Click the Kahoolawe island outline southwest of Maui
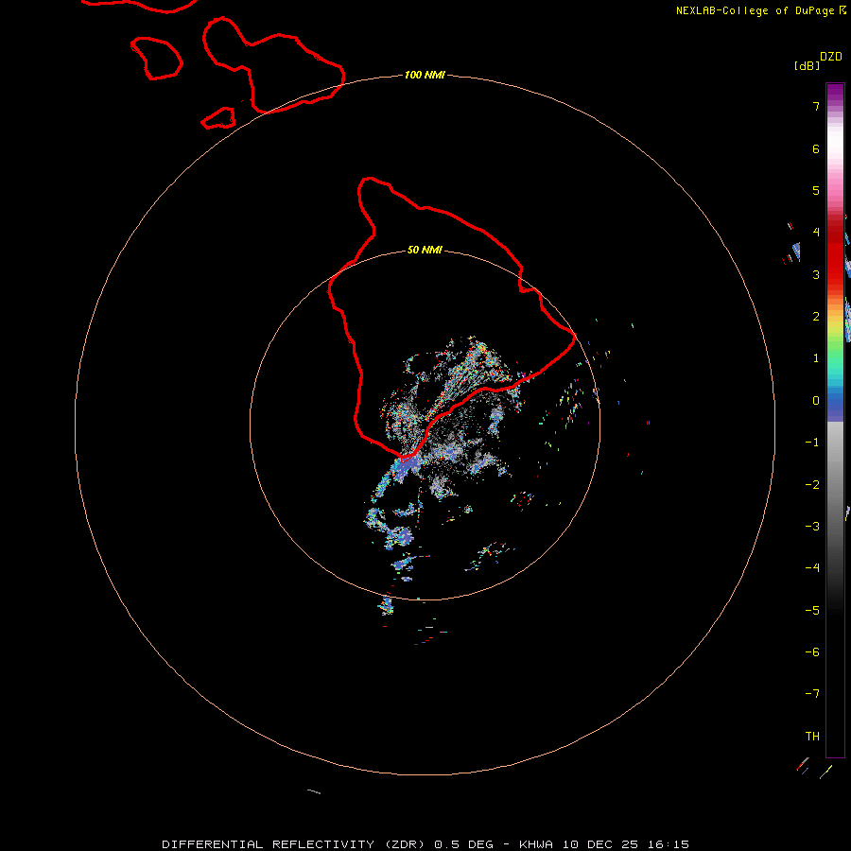The image size is (851, 851). pos(218,118)
